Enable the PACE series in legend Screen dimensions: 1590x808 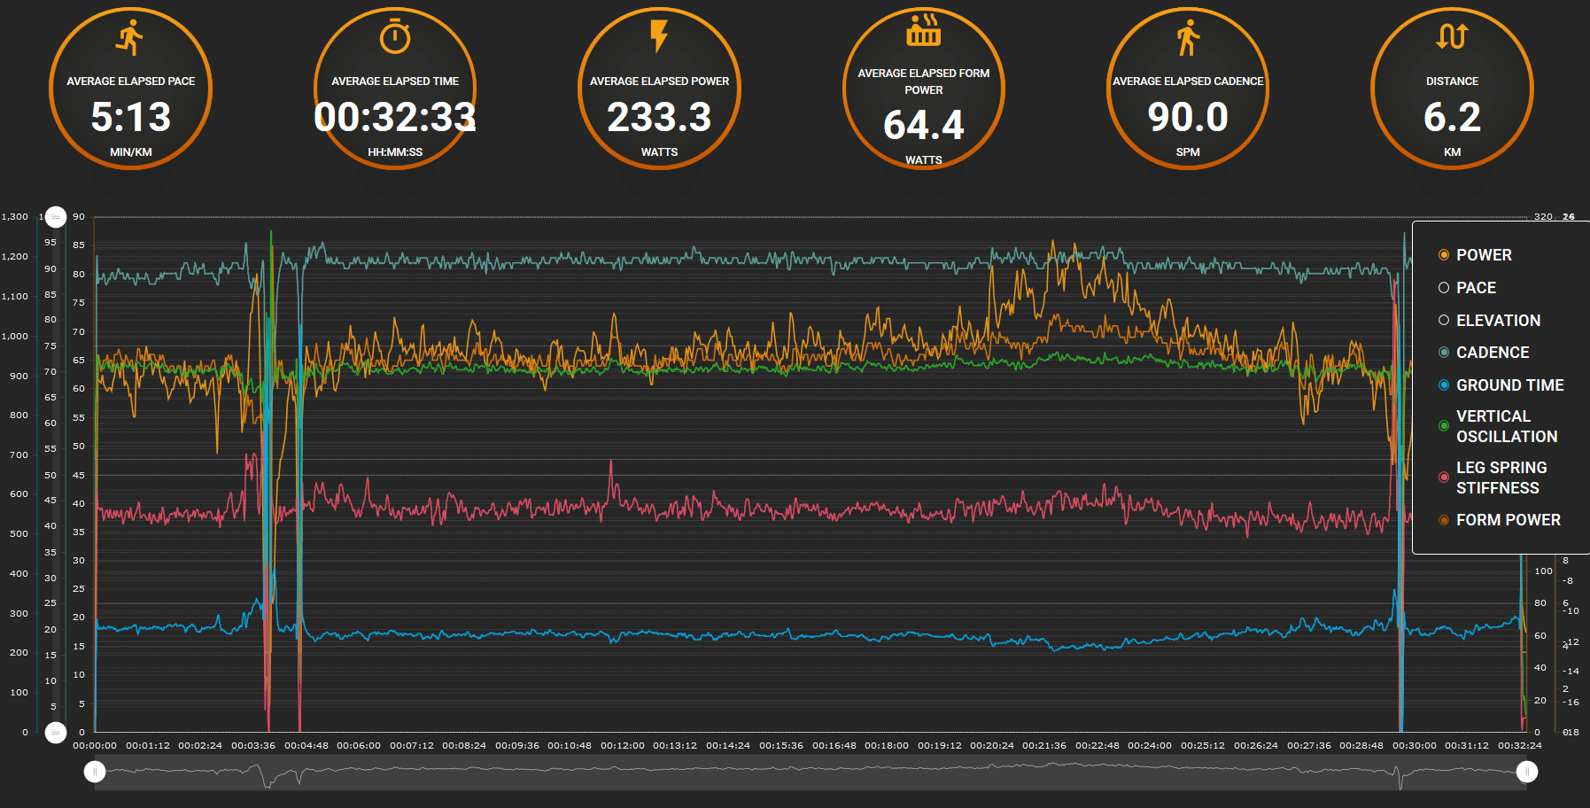pos(1475,288)
